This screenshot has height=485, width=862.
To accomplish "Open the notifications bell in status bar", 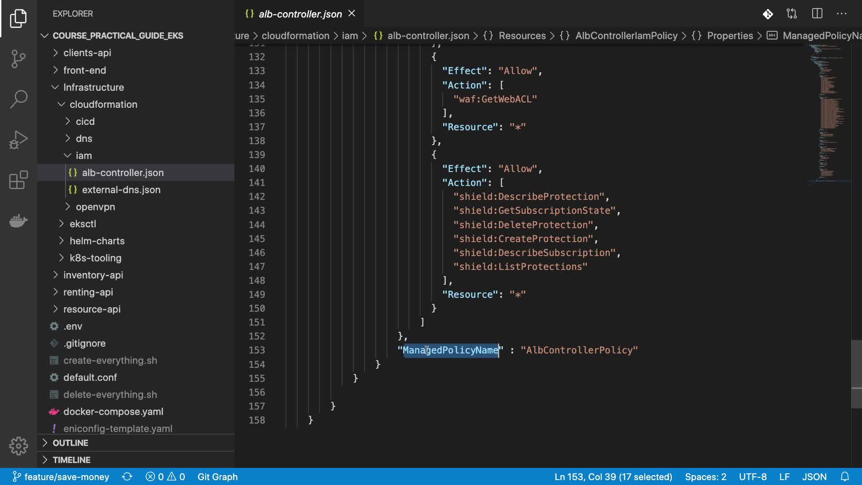I will (844, 476).
